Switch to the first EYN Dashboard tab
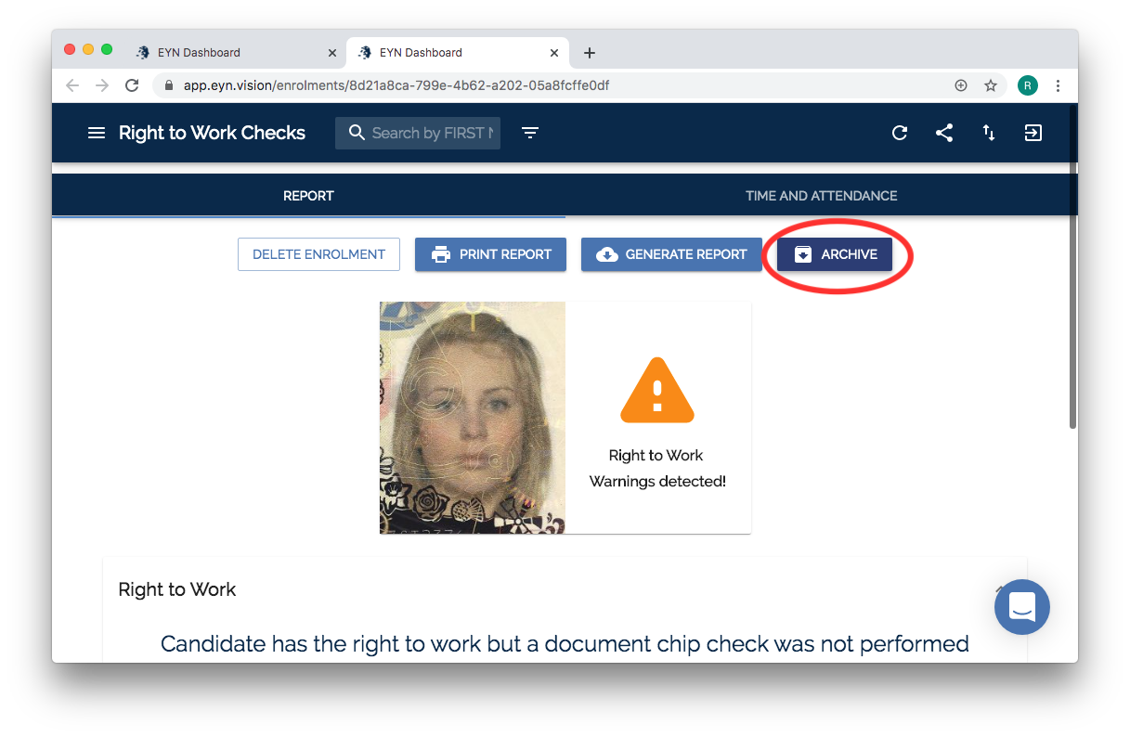The height and width of the screenshot is (737, 1130). point(234,53)
